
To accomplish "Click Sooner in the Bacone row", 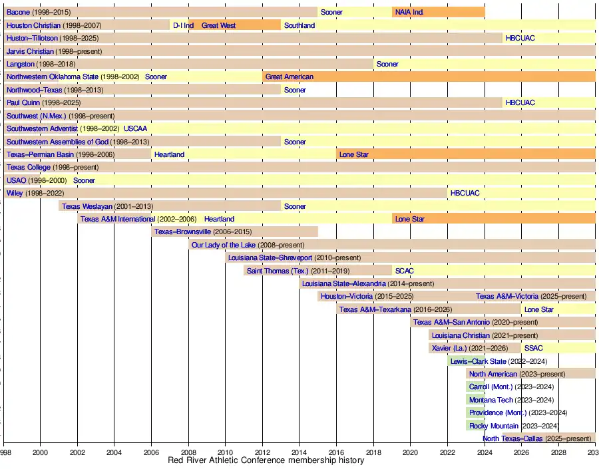I will (331, 12).
